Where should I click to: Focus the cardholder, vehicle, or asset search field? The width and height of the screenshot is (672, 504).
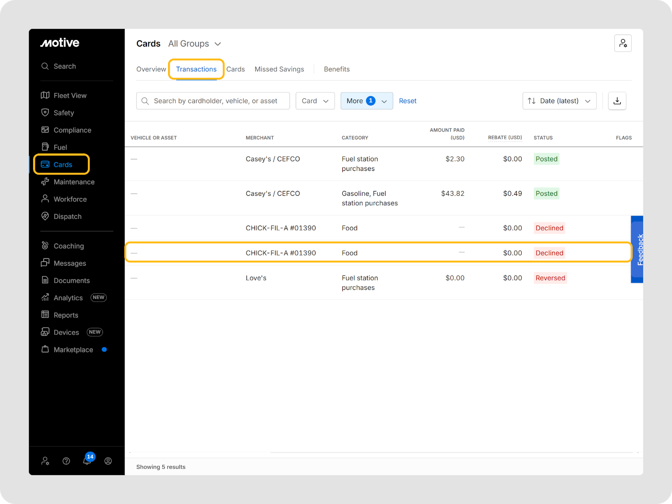[x=215, y=101]
